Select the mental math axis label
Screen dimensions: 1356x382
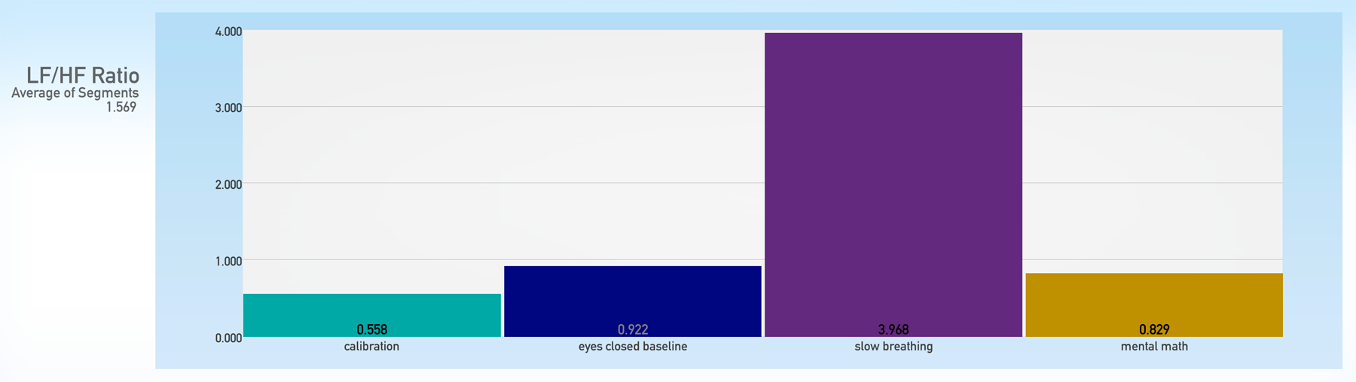coord(1153,347)
